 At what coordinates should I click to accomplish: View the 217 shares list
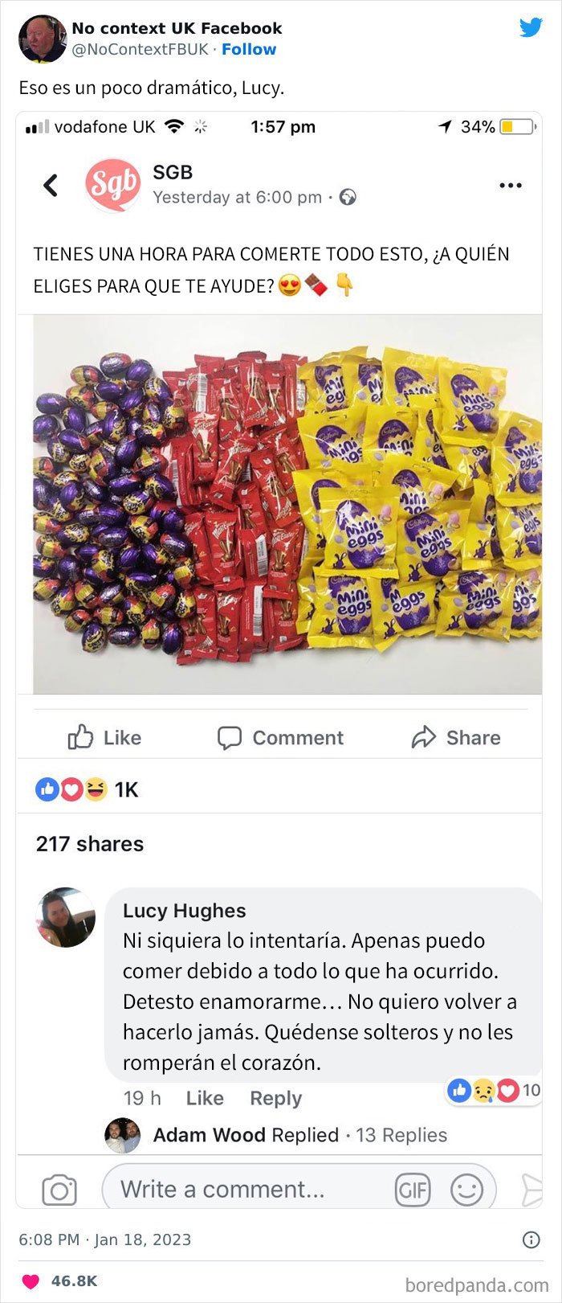[x=88, y=844]
